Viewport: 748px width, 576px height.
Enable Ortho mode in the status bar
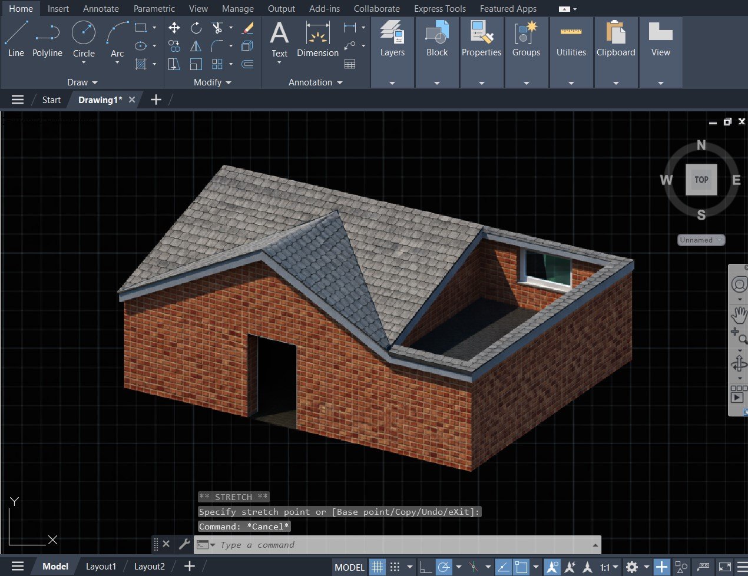(x=425, y=567)
